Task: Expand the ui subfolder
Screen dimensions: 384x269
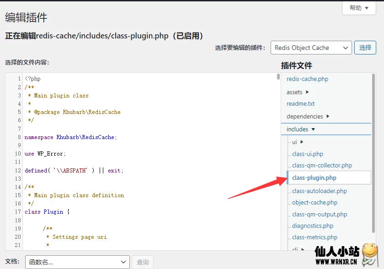Action: (x=298, y=142)
